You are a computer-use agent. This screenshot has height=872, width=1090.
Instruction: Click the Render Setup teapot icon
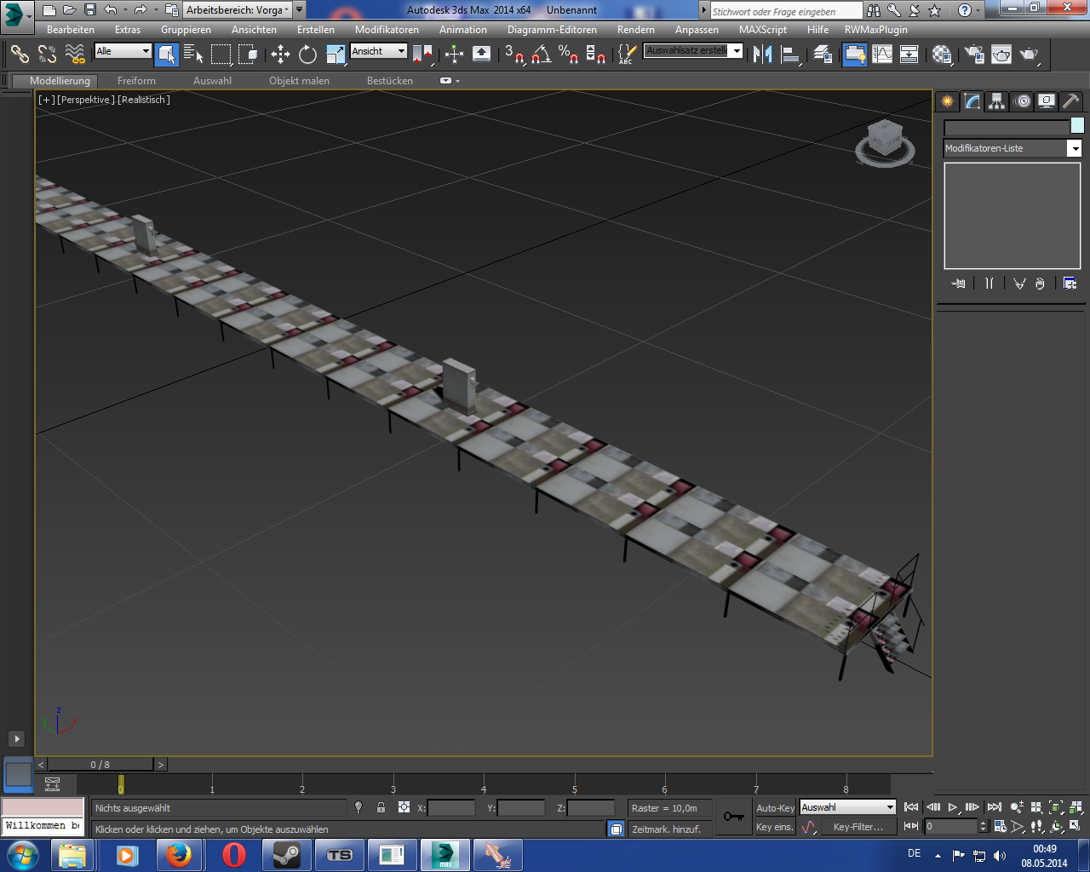click(x=973, y=54)
